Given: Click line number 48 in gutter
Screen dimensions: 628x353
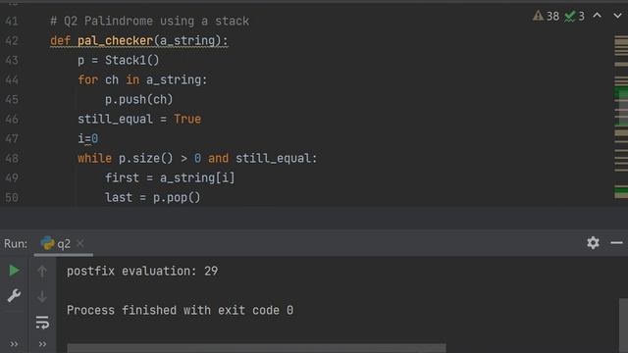Looking at the screenshot, I should (x=12, y=158).
